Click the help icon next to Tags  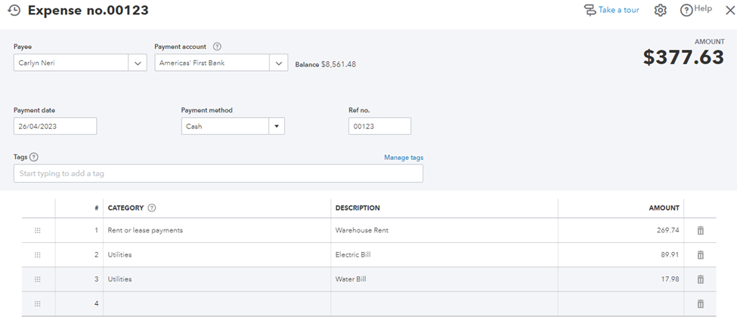[x=34, y=157]
